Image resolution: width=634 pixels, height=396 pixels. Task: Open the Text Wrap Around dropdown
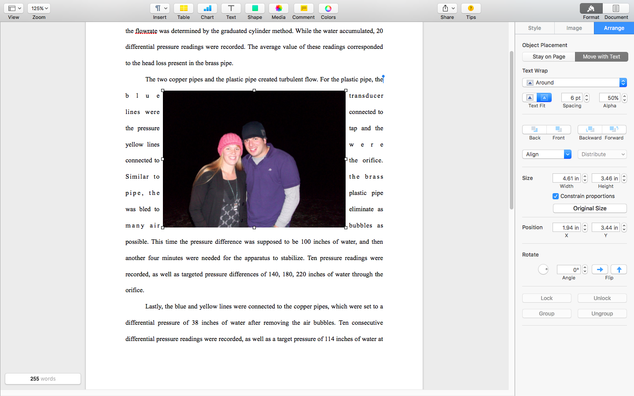click(x=575, y=83)
